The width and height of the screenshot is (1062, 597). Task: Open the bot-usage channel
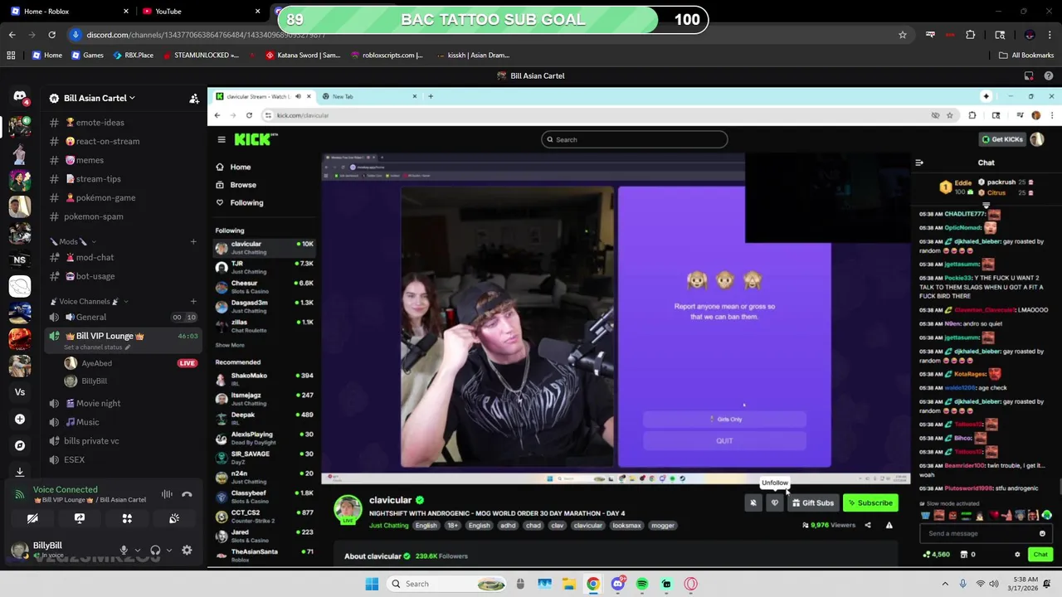[x=123, y=276]
